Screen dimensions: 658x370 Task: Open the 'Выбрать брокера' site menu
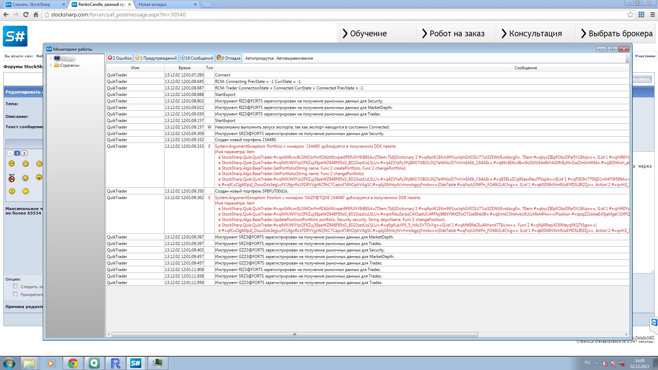click(x=616, y=34)
